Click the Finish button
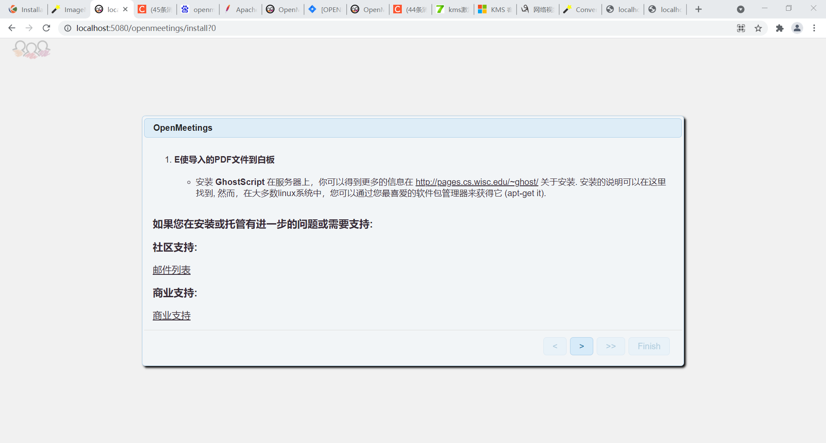Viewport: 826px width, 443px height. (649, 346)
